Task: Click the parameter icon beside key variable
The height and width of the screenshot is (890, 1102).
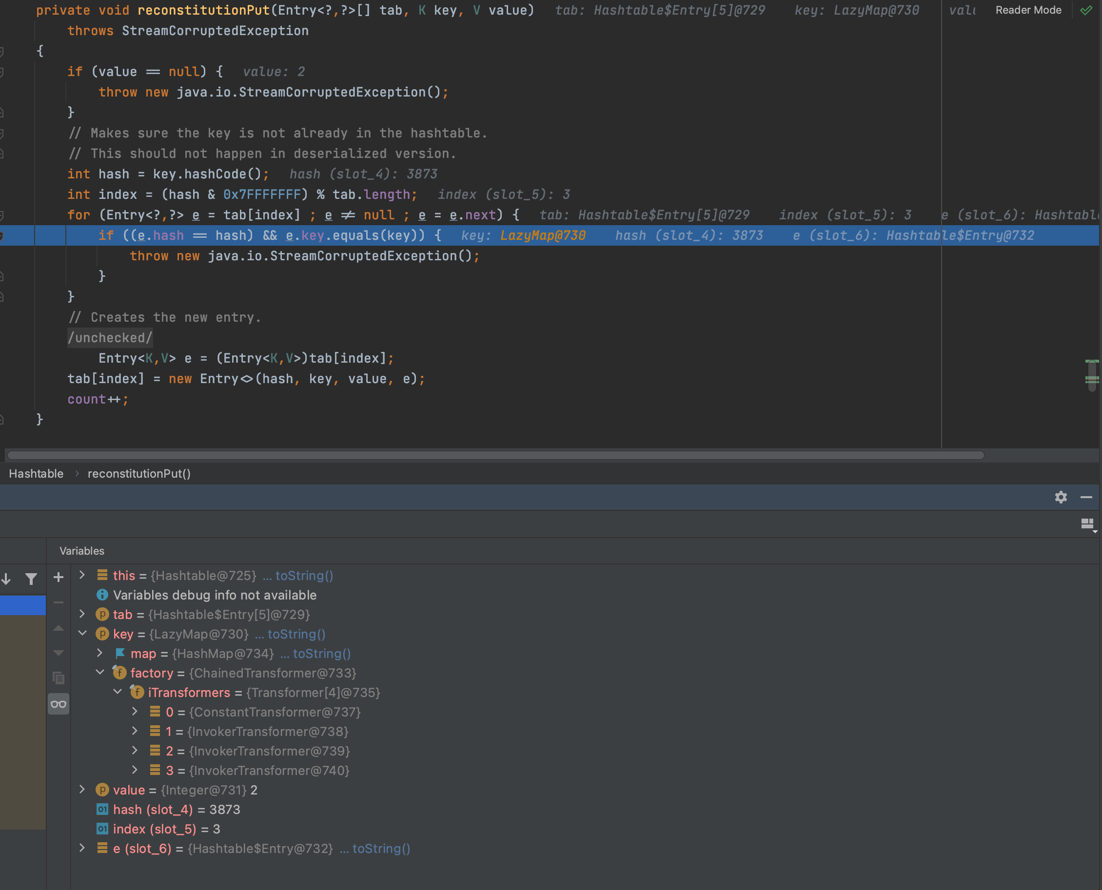Action: (x=102, y=634)
